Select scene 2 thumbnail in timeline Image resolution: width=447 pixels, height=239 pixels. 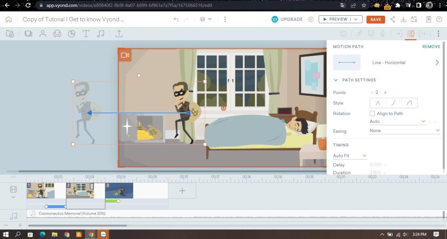[x=80, y=191]
